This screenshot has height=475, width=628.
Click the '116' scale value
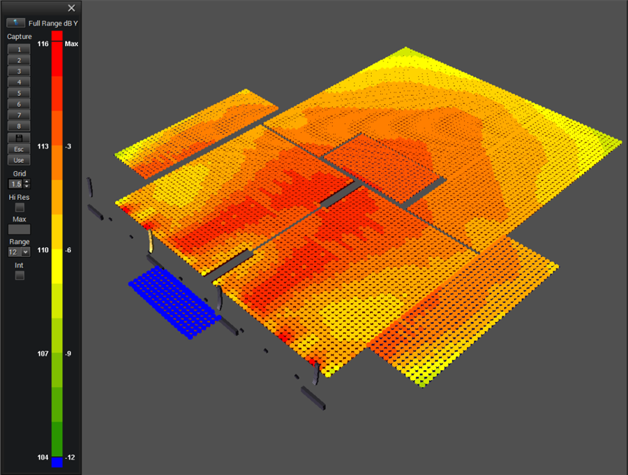coord(43,44)
